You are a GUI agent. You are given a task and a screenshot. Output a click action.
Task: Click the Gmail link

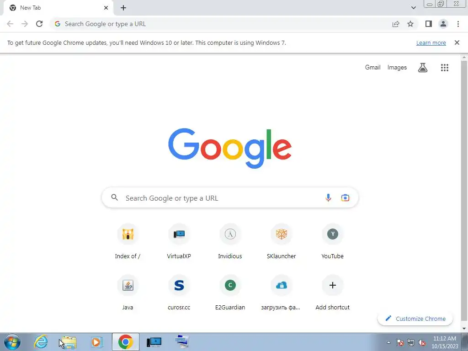point(373,68)
